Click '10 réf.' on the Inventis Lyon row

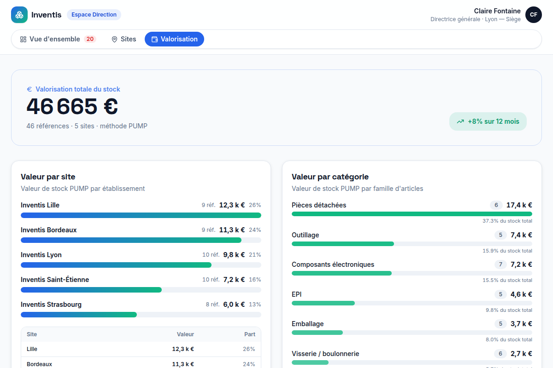pyautogui.click(x=211, y=255)
